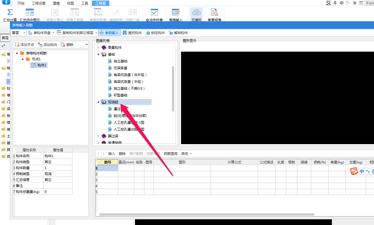Click the 合法性检查 checkmark icon
374x225 pixels.
click(154, 12)
